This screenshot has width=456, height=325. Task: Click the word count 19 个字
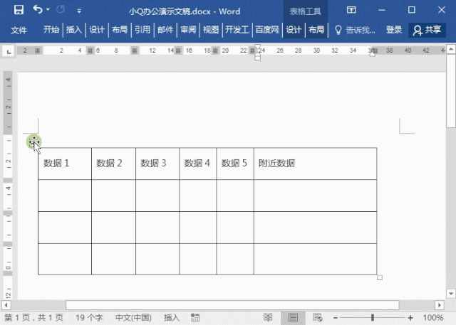[x=89, y=317]
